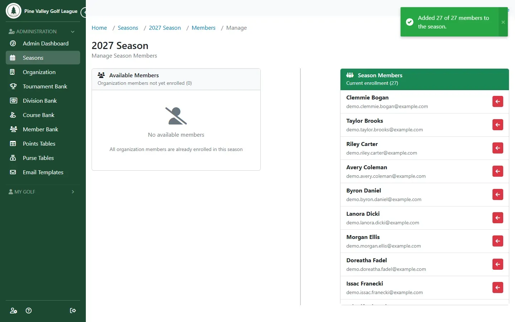This screenshot has width=515, height=322.
Task: Click the Season Members panel header
Action: coord(425,79)
